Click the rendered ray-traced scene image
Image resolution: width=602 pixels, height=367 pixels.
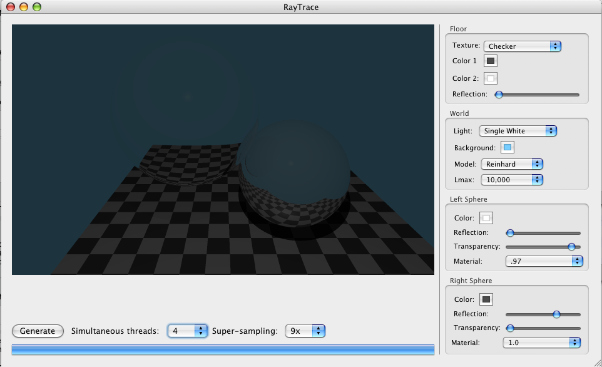coord(223,149)
